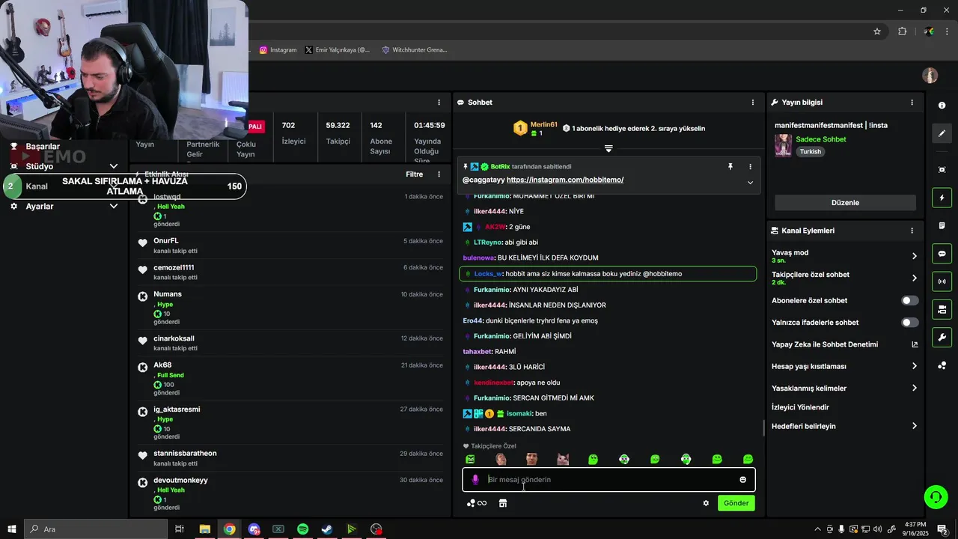Open Başarılar in left menu
The image size is (958, 539).
43,147
